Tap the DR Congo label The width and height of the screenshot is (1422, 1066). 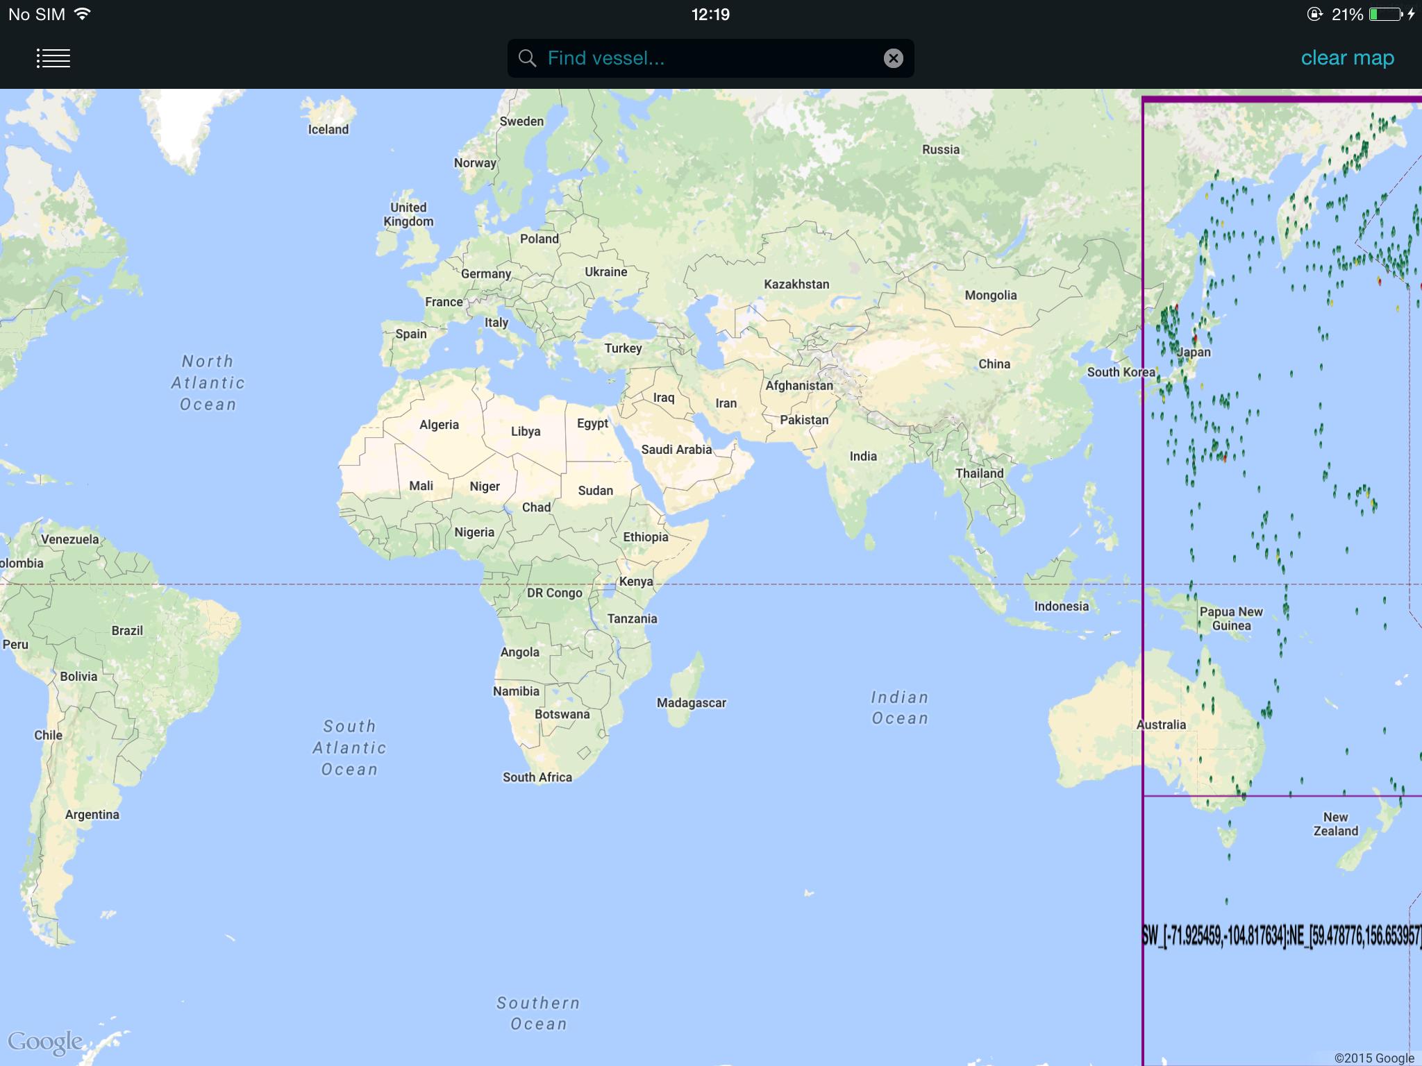pos(554,593)
